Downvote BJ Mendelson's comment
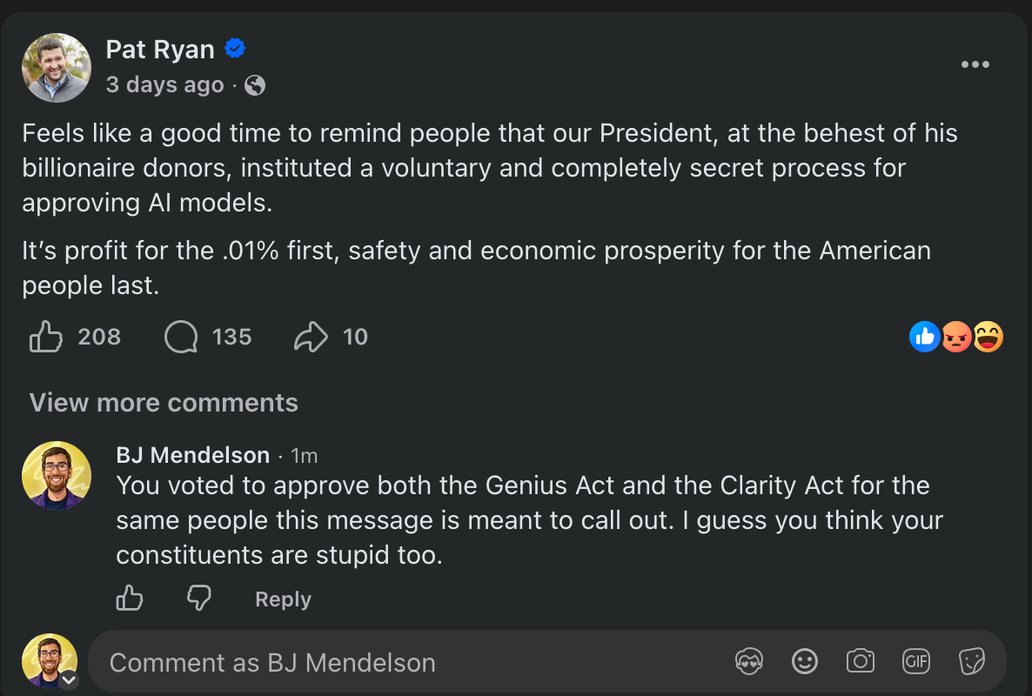The width and height of the screenshot is (1032, 696). click(x=198, y=598)
